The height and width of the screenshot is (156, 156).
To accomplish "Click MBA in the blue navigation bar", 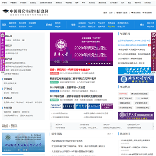I will [30, 26].
